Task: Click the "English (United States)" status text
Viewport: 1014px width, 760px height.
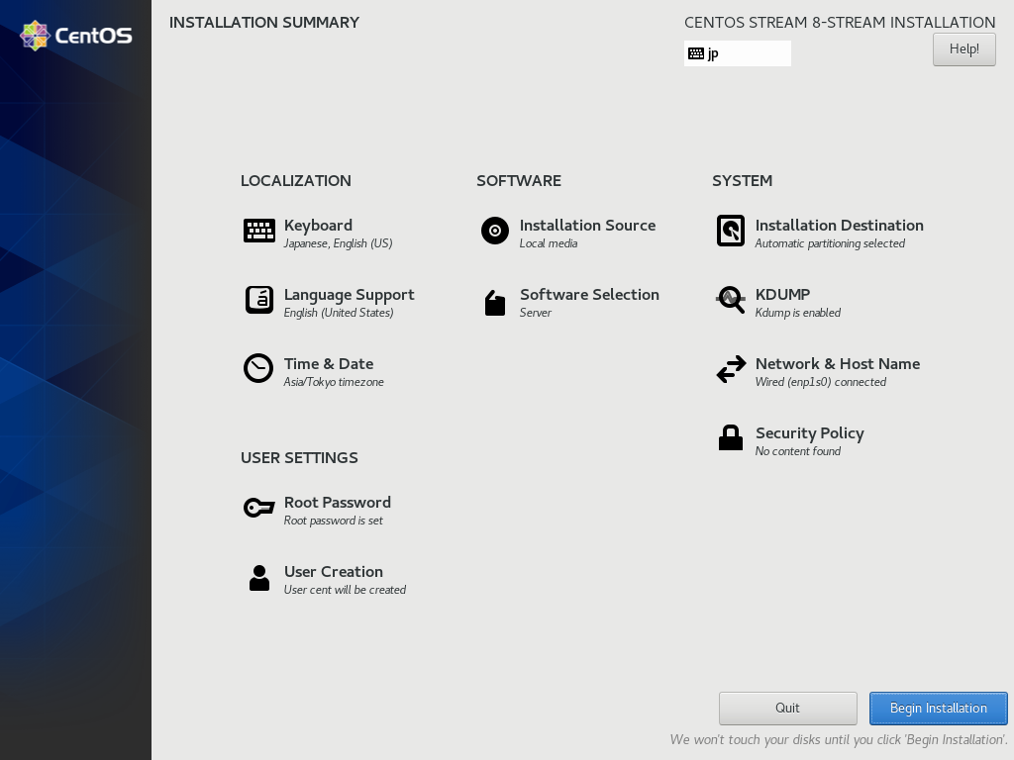Action: pyautogui.click(x=339, y=313)
